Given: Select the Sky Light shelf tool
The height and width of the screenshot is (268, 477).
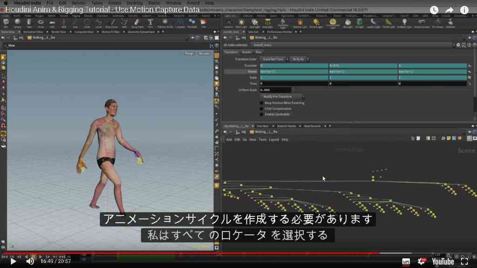Looking at the screenshot, I should coord(348,23).
